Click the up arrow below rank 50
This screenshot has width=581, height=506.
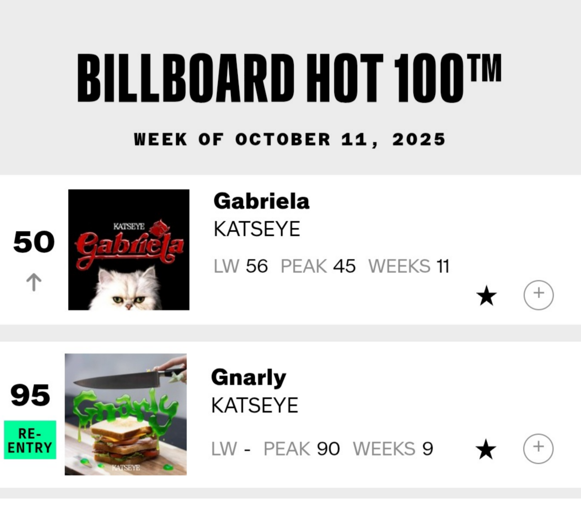34,282
